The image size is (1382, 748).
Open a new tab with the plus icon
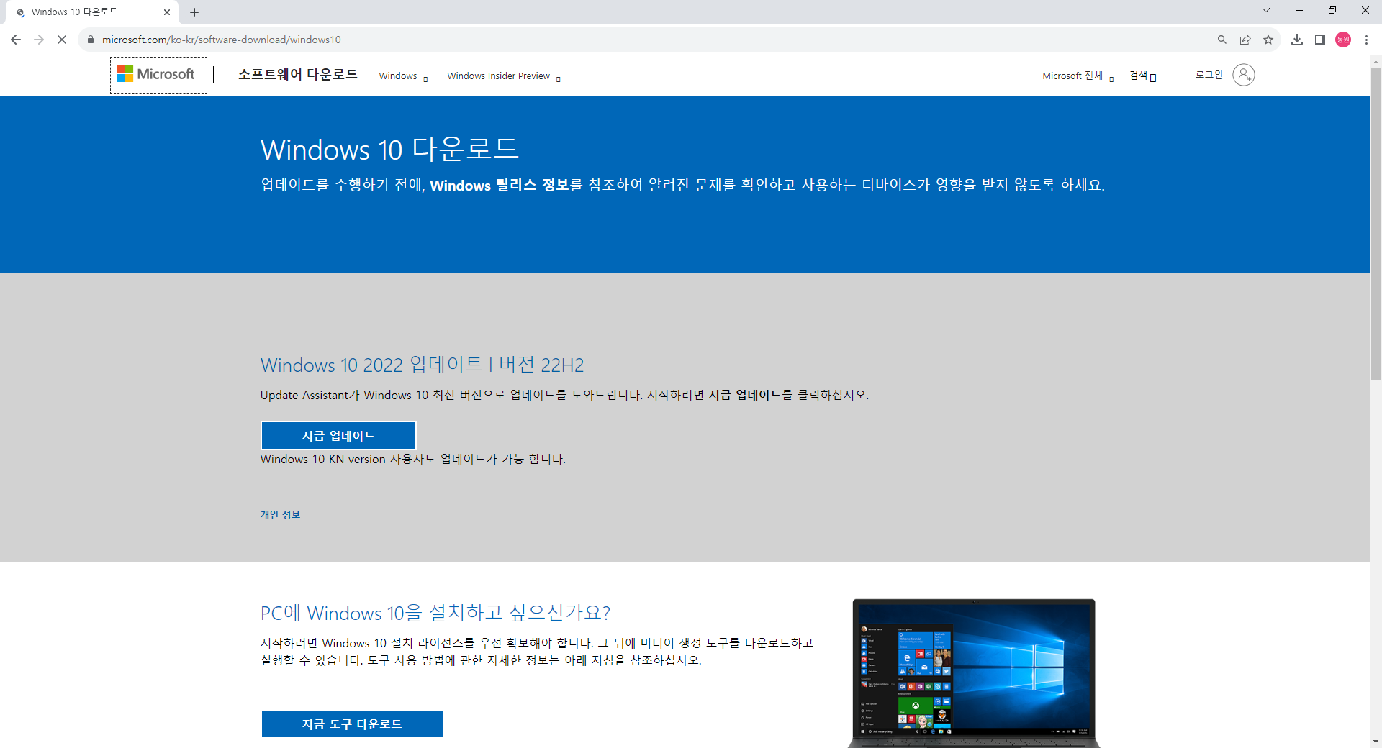[194, 12]
